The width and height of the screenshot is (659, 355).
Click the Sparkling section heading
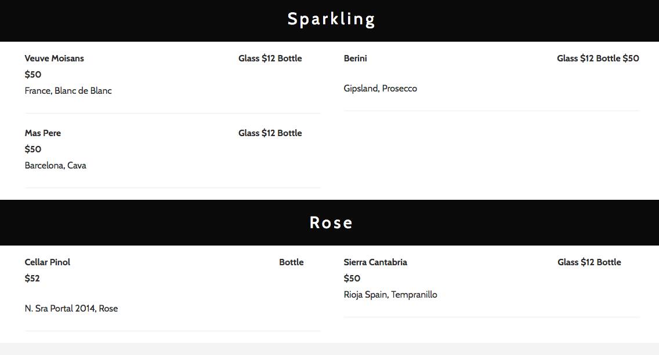(x=331, y=19)
